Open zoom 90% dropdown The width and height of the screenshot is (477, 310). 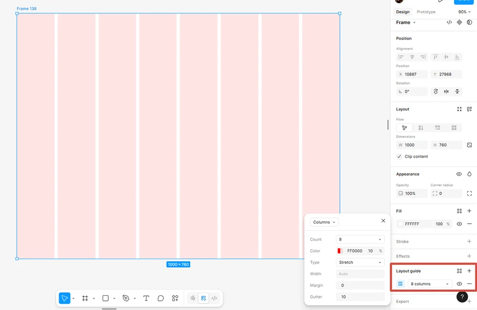[x=464, y=12]
